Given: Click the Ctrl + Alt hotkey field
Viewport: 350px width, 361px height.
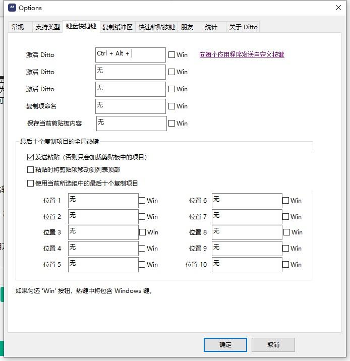Looking at the screenshot, I should pos(131,55).
